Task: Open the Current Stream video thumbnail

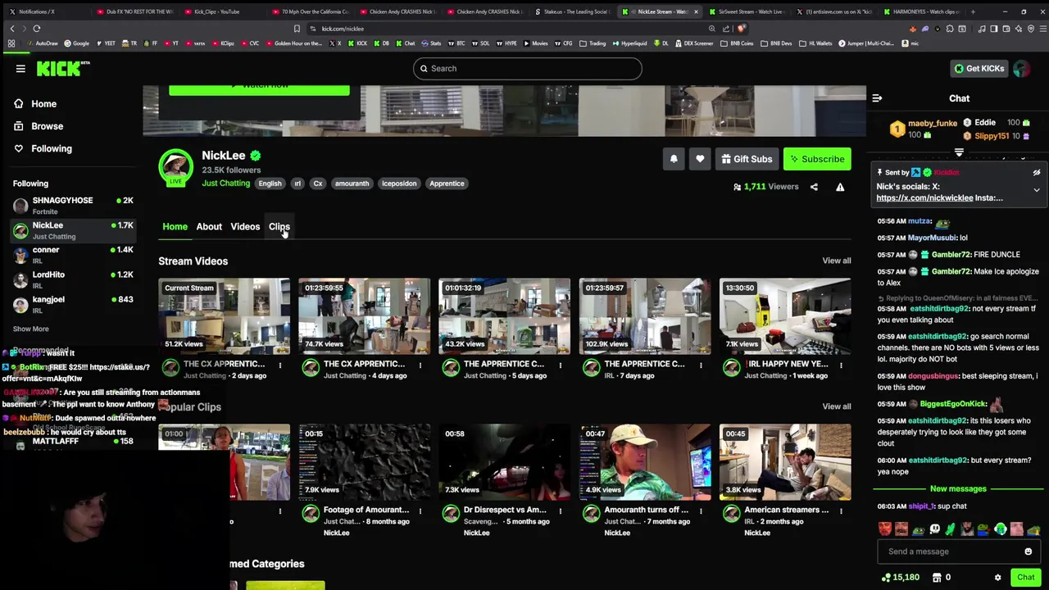Action: click(x=224, y=316)
